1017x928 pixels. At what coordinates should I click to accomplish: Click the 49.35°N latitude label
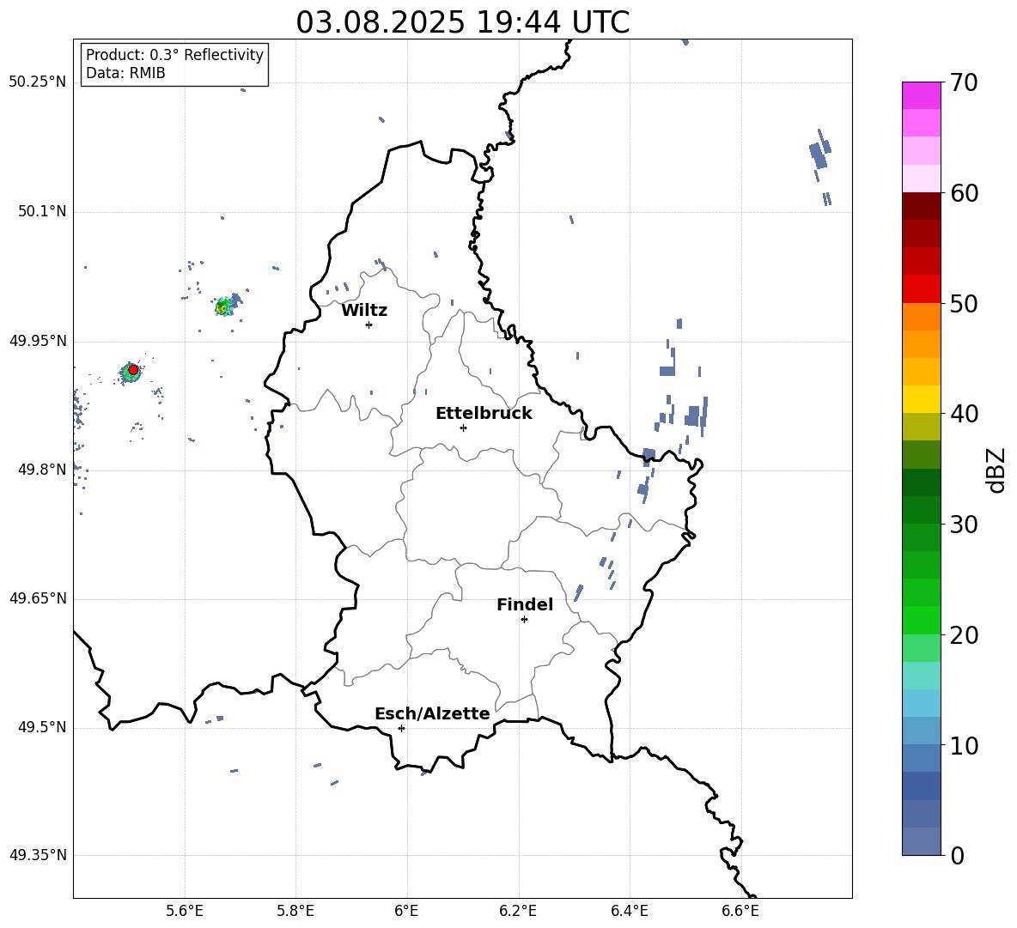(x=38, y=855)
